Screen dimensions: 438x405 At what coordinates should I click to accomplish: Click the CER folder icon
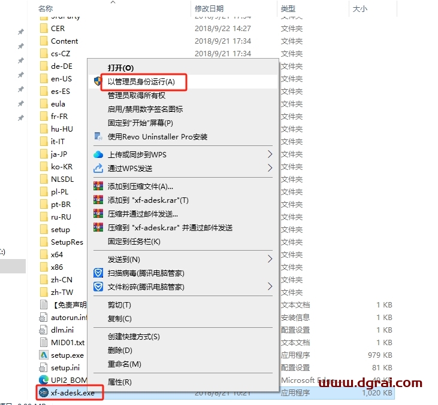tap(44, 29)
